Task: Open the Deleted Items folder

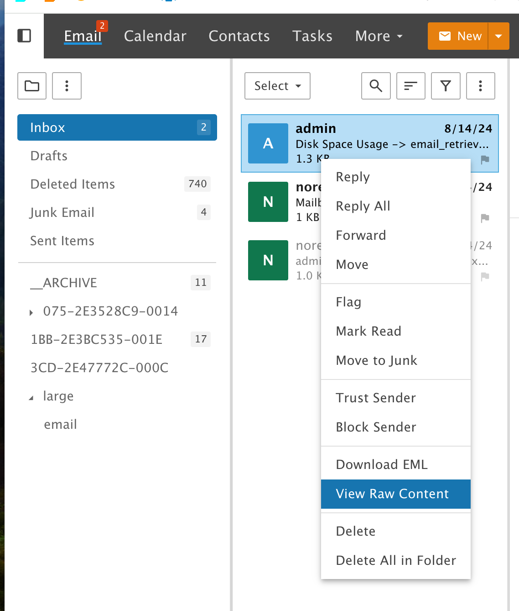Action: coord(73,184)
